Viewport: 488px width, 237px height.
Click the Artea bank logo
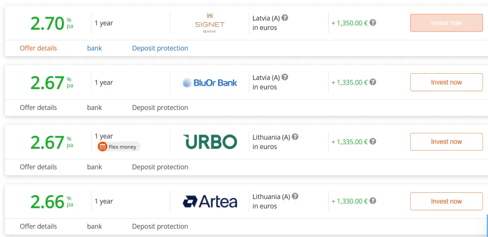click(209, 201)
